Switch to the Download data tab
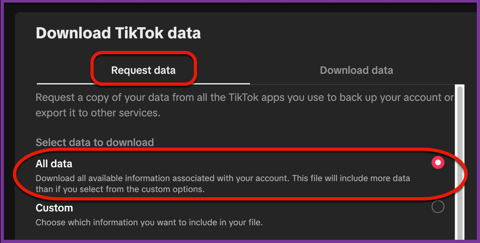Screen dimensions: 480x243 (356, 70)
